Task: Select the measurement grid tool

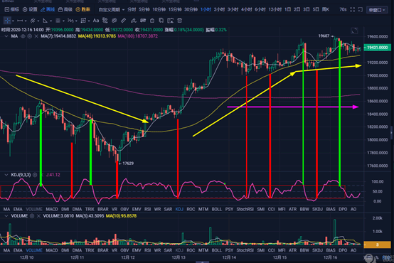Action: tap(83, 21)
